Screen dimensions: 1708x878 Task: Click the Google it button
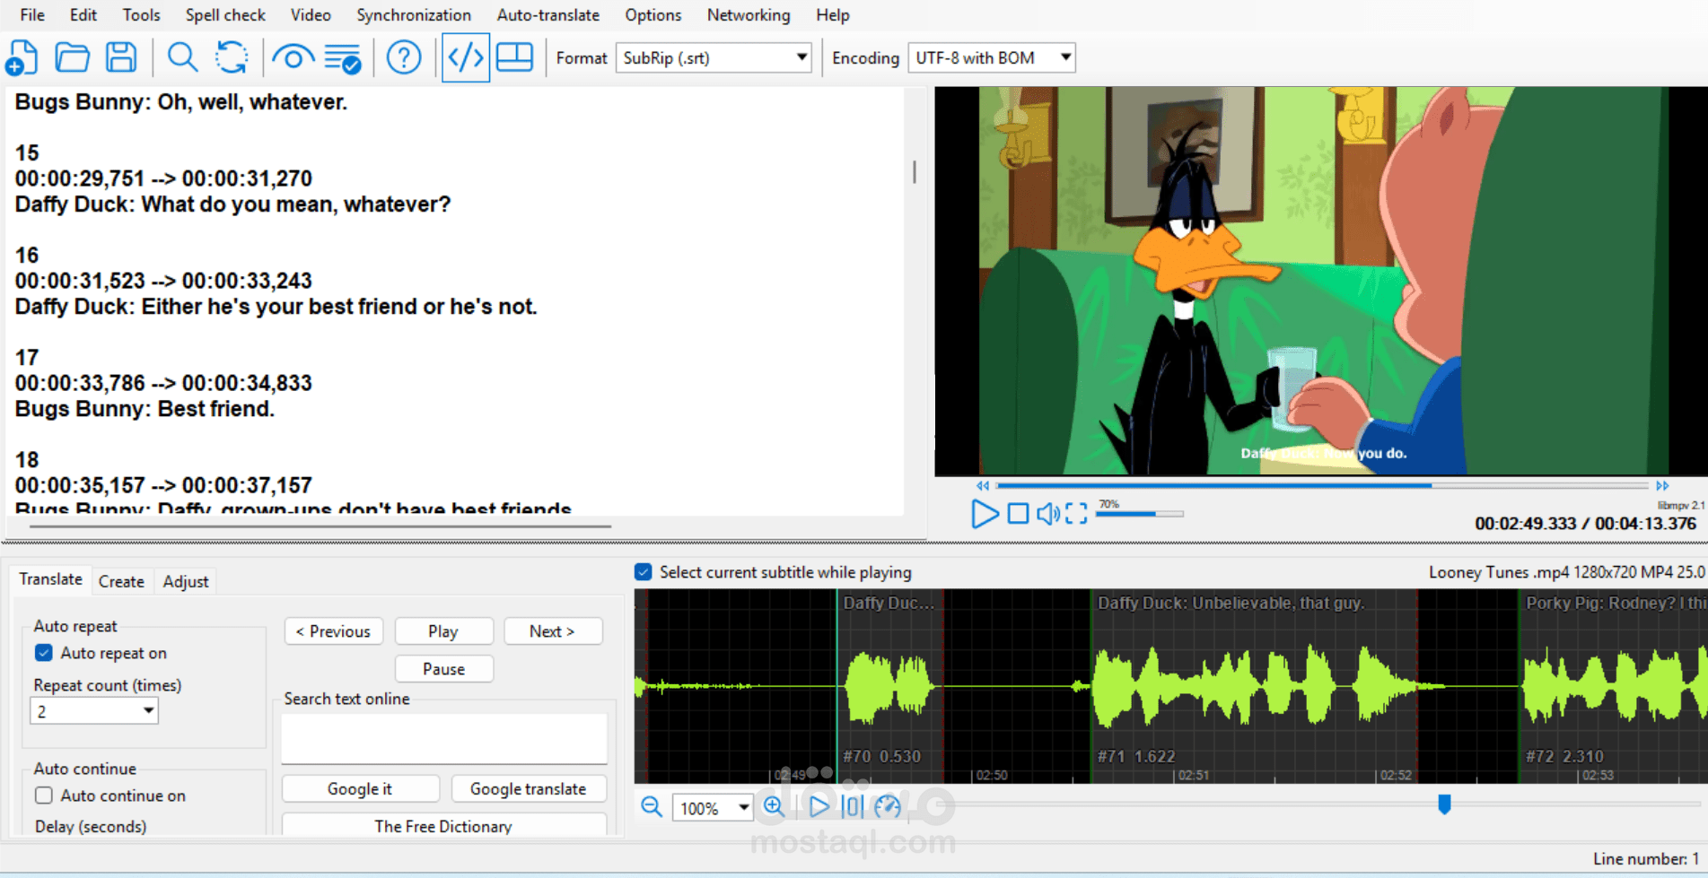tap(360, 789)
